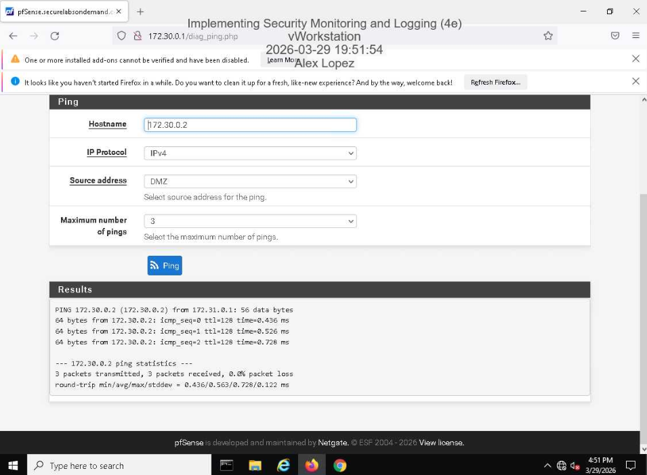This screenshot has width=647, height=475.
Task: Click the browser back arrow
Action: pyautogui.click(x=14, y=36)
